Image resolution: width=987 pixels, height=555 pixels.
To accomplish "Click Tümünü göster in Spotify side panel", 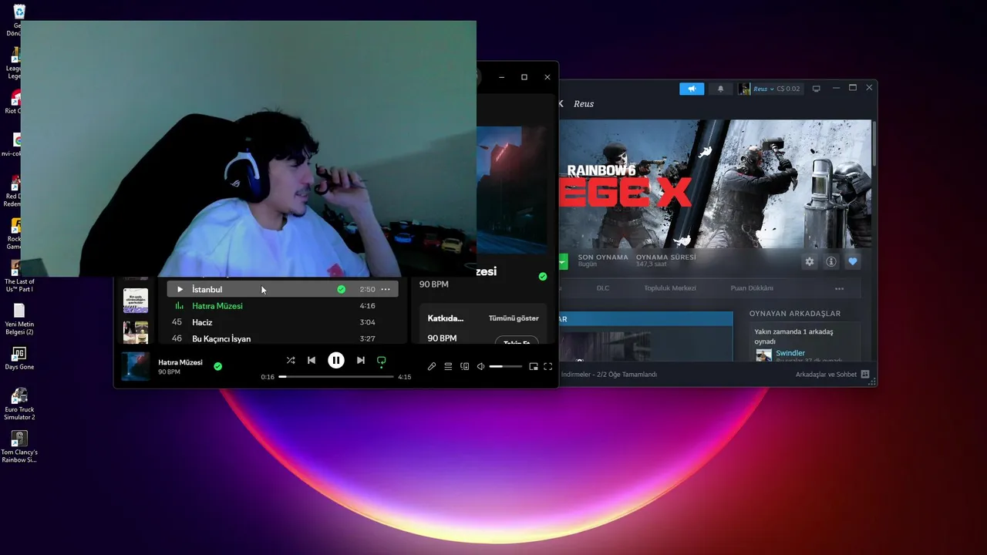I will click(x=514, y=318).
